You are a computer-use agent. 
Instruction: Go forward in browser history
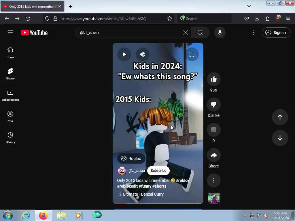tap(17, 19)
